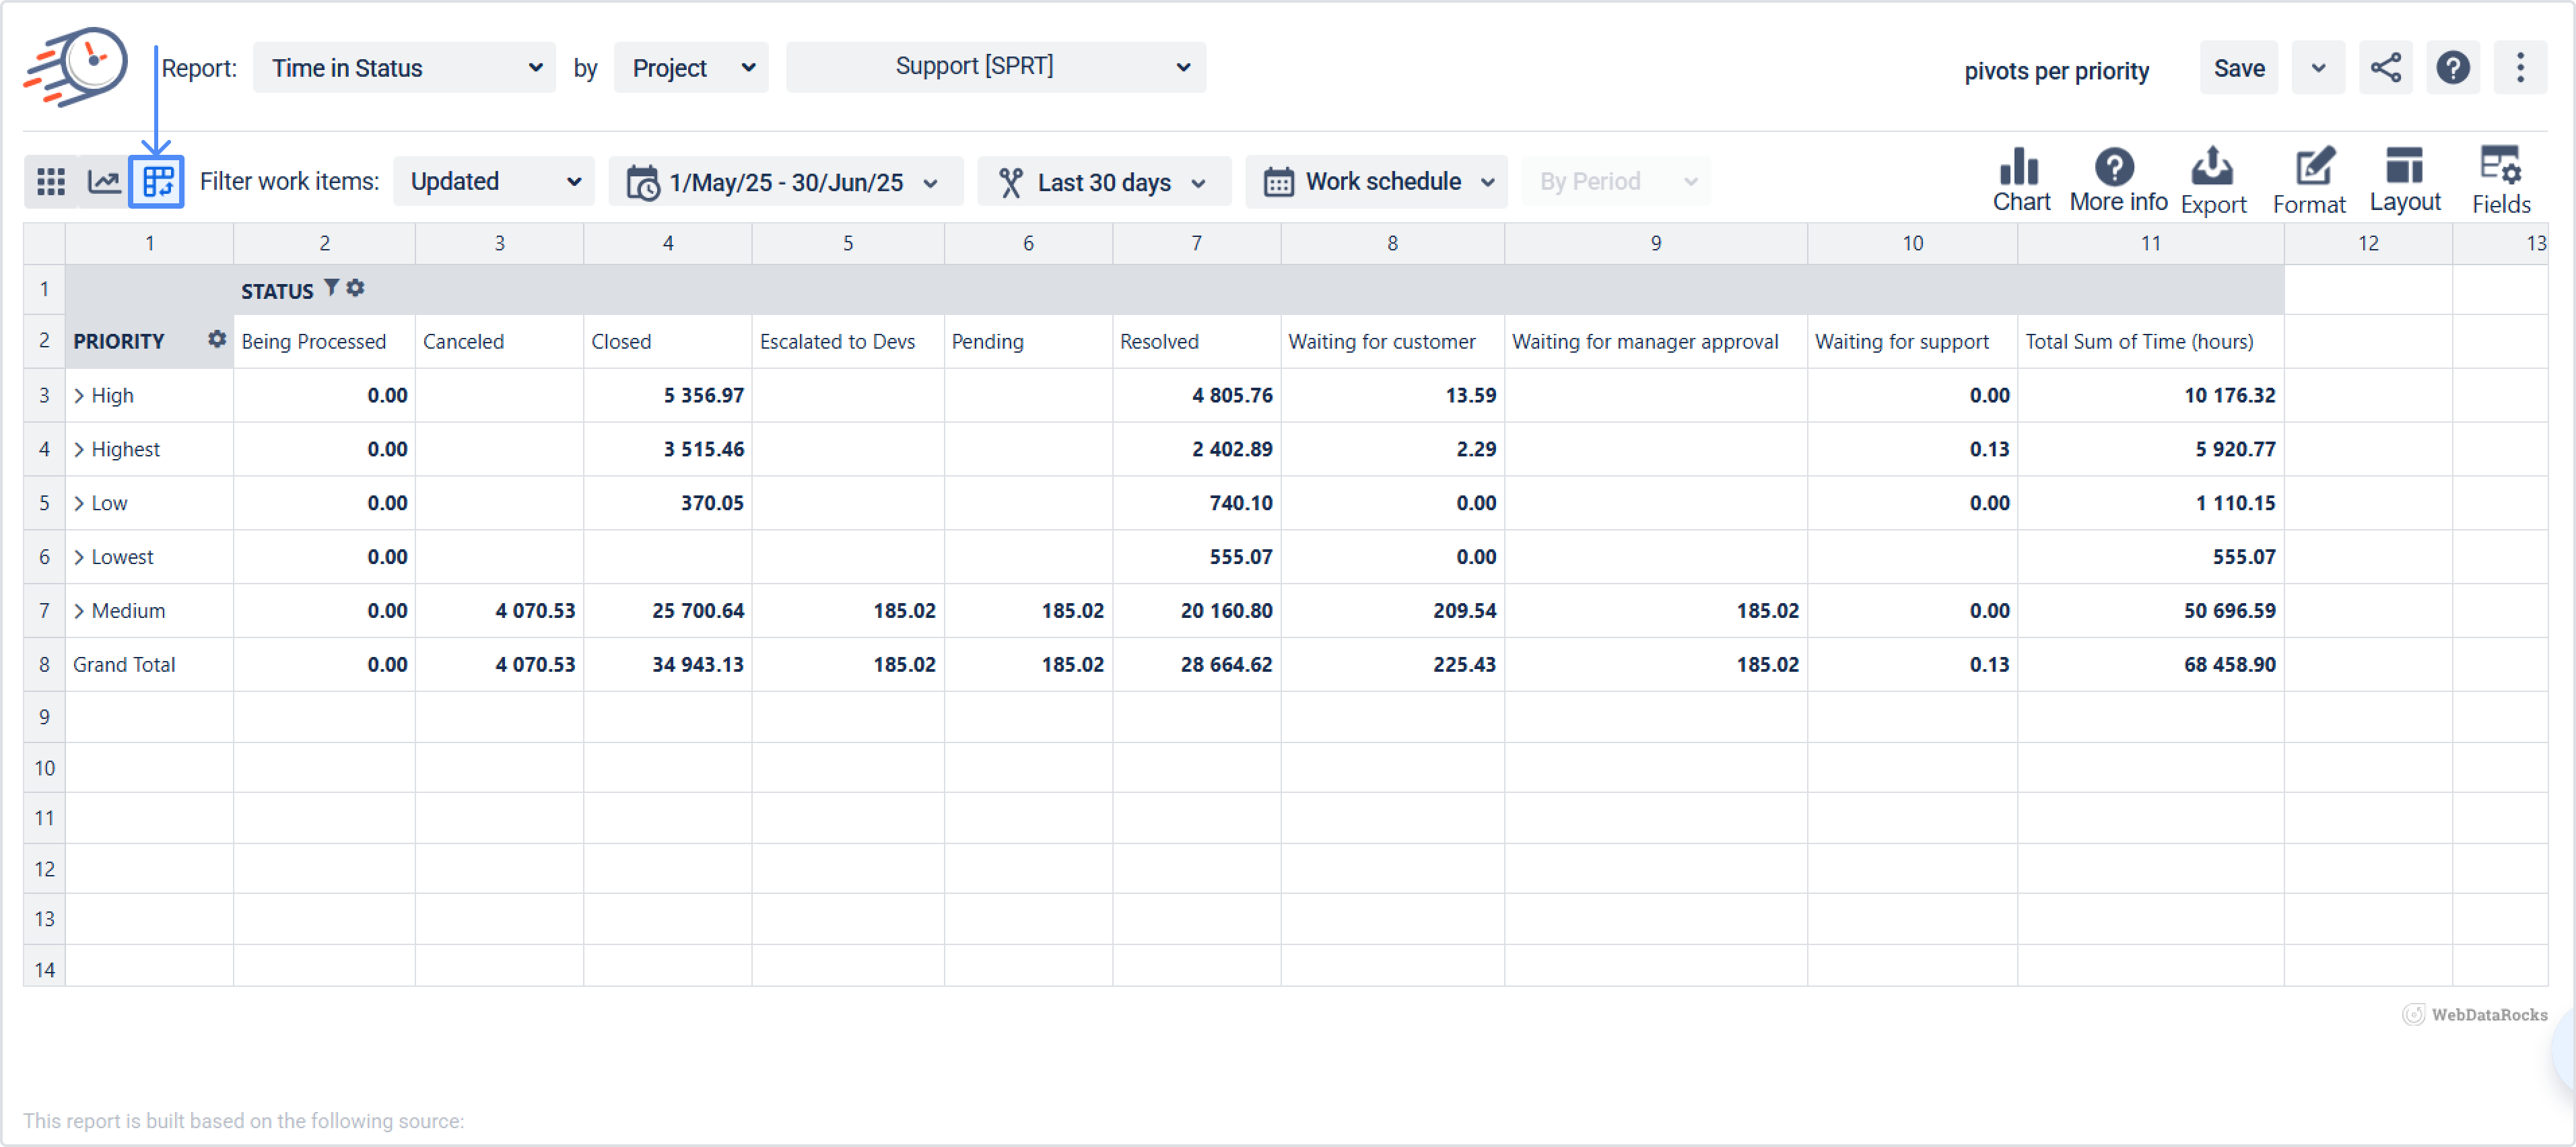Screen dimensions: 2576x1147
Task: Open the Last 30 days dropdown
Action: pyautogui.click(x=1103, y=181)
